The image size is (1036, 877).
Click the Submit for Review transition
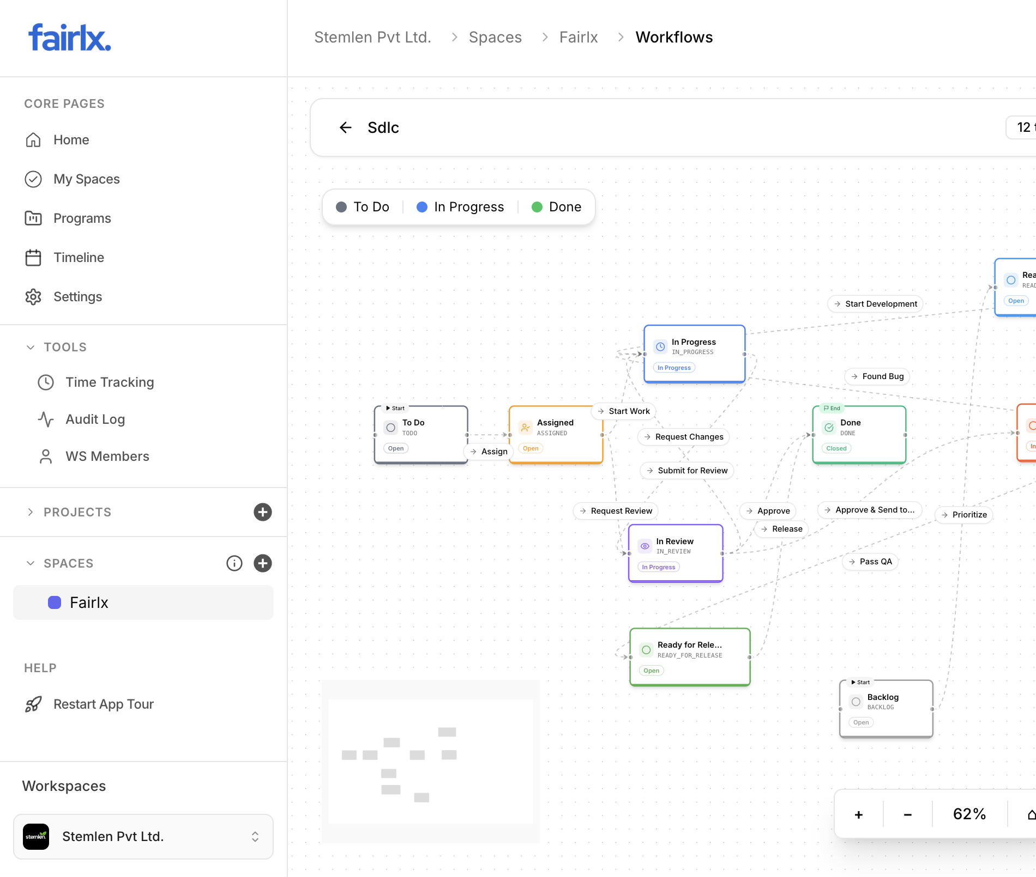pyautogui.click(x=687, y=471)
